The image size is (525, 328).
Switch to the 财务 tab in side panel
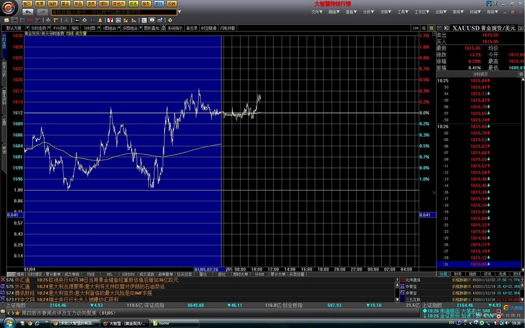click(458, 274)
